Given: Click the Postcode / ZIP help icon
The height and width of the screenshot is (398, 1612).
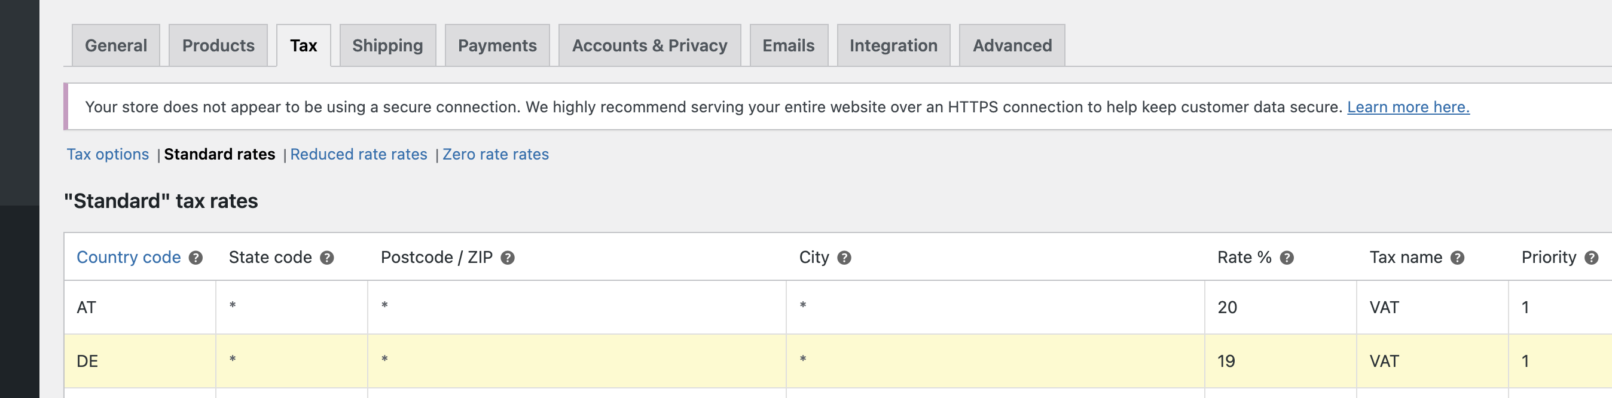Looking at the screenshot, I should coord(508,258).
